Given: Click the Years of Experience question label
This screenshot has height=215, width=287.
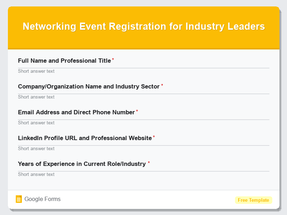Looking at the screenshot, I should 82,164.
